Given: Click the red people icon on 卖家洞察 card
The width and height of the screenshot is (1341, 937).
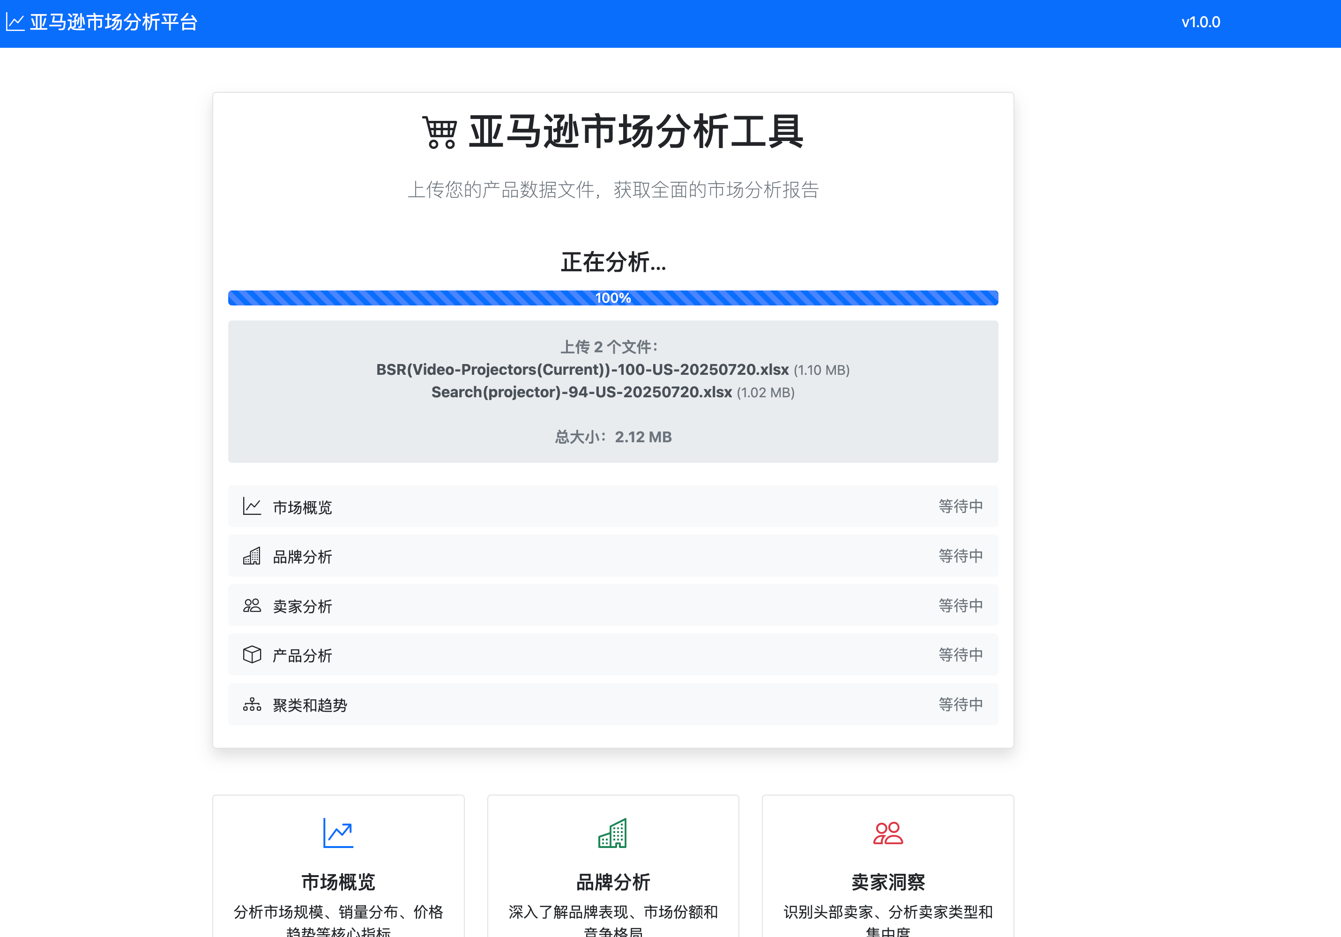Looking at the screenshot, I should click(888, 833).
